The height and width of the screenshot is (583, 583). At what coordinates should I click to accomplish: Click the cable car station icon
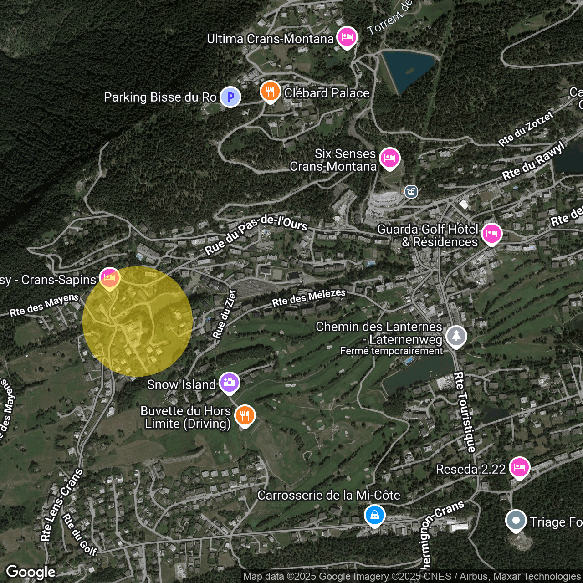[x=411, y=192]
